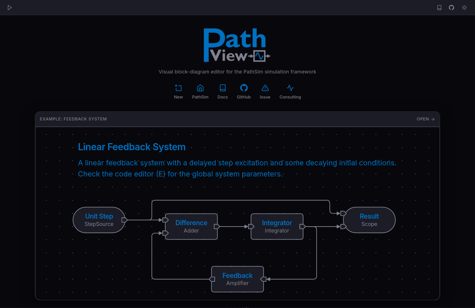Select the Result Scope block
Viewport: 475px width, 308px height.
point(369,220)
